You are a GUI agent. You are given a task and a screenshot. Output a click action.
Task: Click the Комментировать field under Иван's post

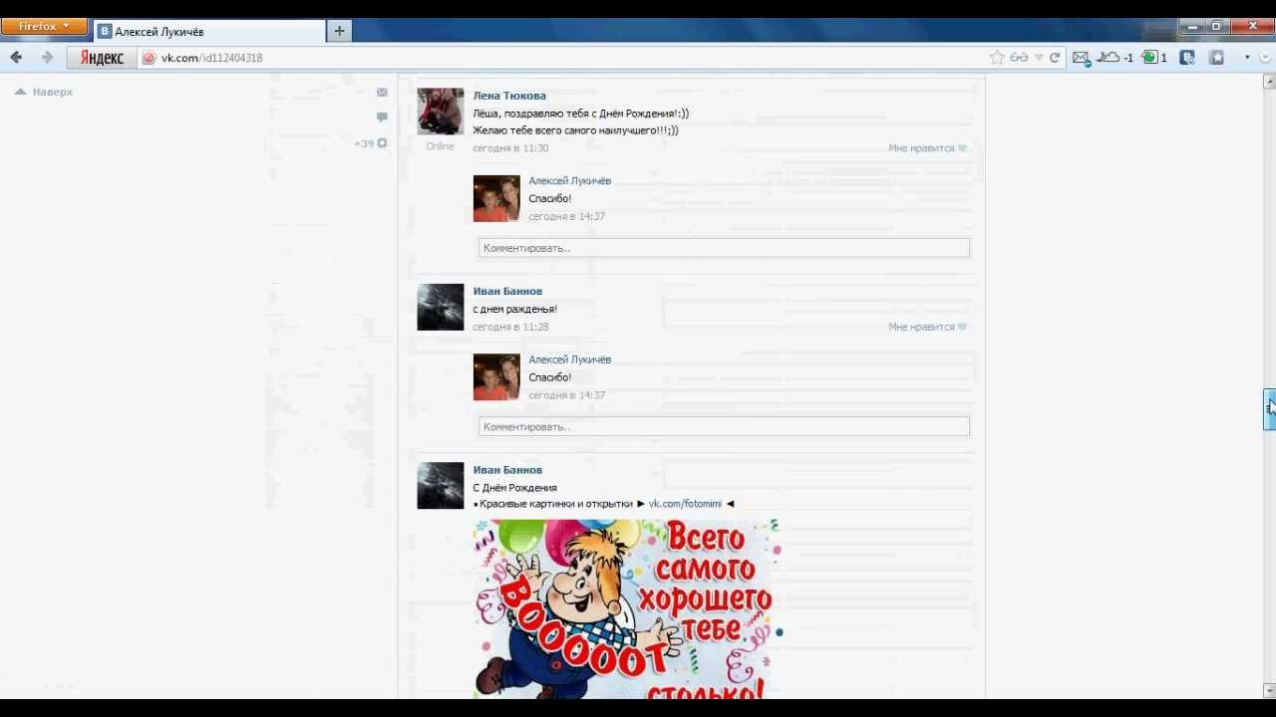pyautogui.click(x=724, y=426)
